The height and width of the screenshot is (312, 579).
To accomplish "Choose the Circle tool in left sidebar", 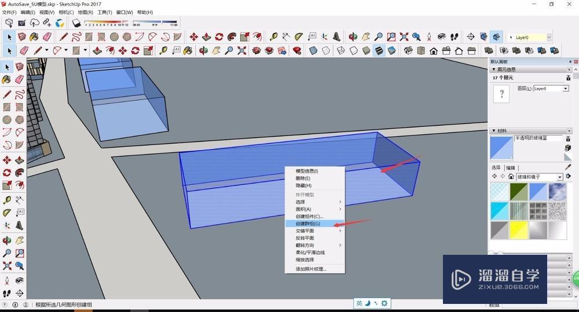I will (6, 120).
